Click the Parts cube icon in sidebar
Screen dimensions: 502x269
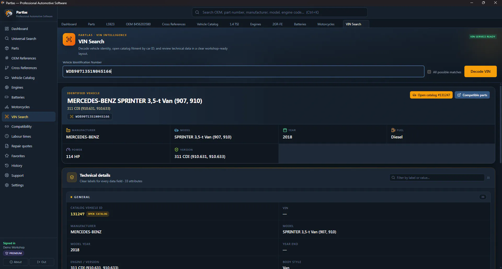[x=7, y=48]
